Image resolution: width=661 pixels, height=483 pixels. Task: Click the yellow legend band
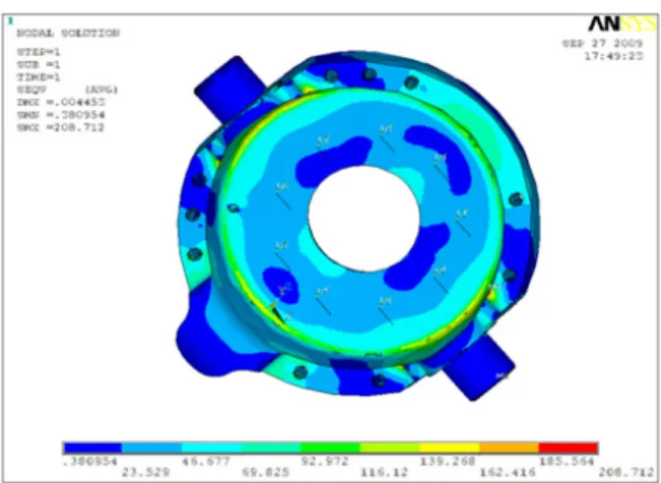pyautogui.click(x=450, y=448)
